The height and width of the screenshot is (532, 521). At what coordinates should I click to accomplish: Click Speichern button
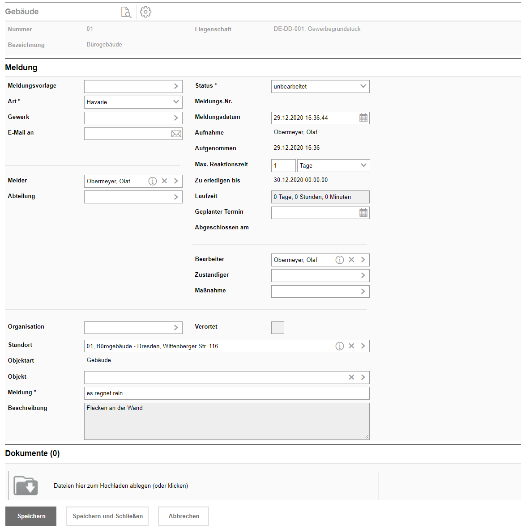point(31,516)
